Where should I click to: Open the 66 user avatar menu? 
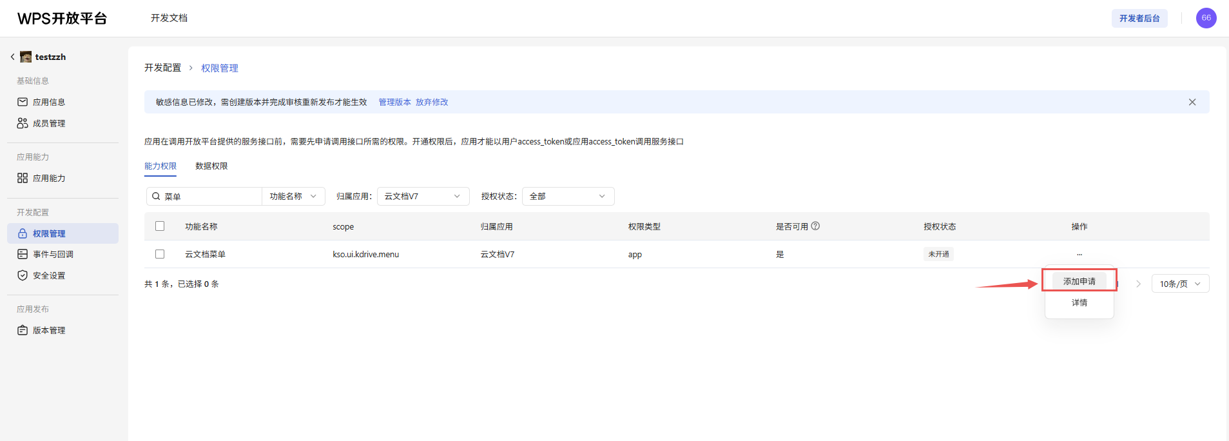pyautogui.click(x=1206, y=18)
